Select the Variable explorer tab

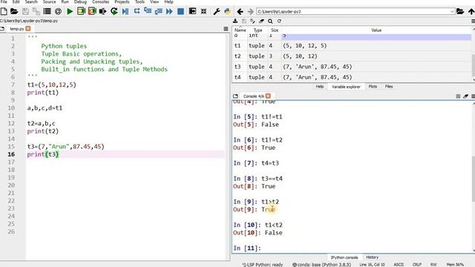click(346, 87)
